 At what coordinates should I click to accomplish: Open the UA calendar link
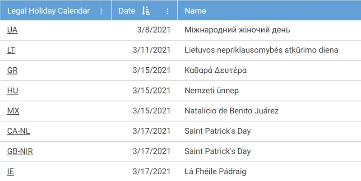click(x=12, y=30)
